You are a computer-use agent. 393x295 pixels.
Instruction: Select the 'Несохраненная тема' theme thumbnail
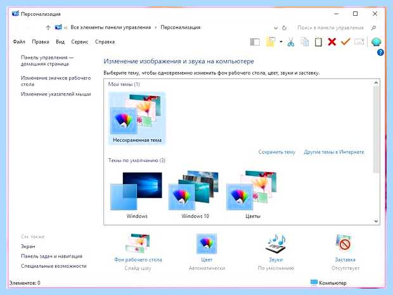(x=137, y=118)
